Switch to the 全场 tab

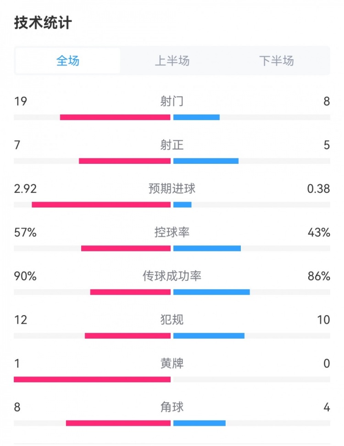click(x=68, y=61)
